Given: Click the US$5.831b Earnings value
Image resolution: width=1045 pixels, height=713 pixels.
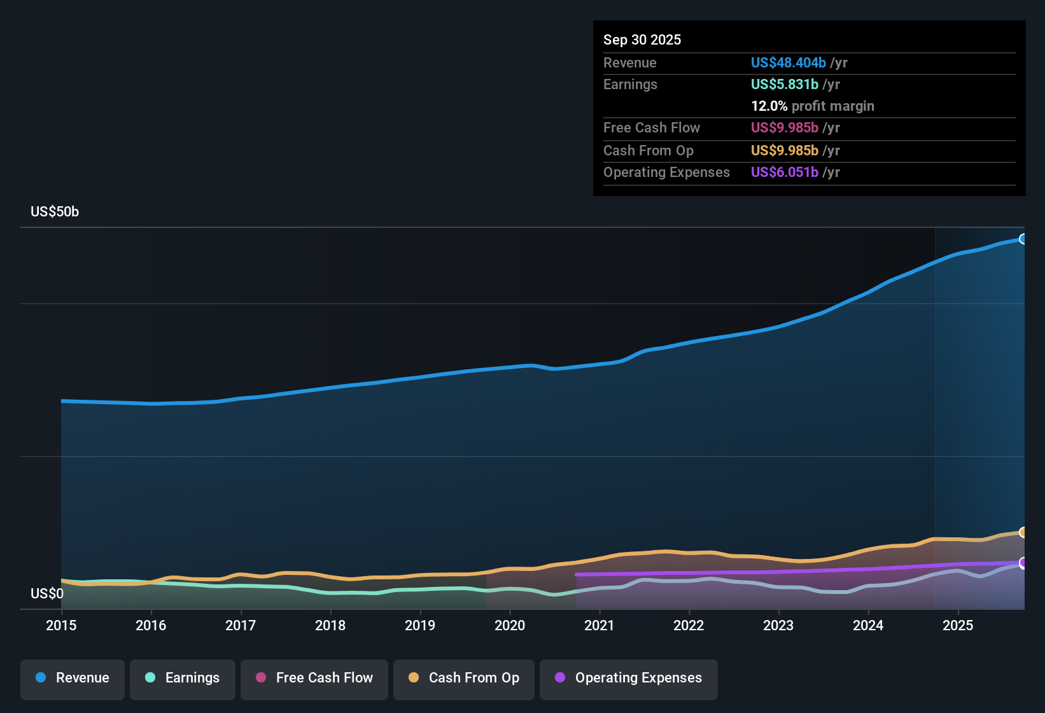Looking at the screenshot, I should coord(784,84).
